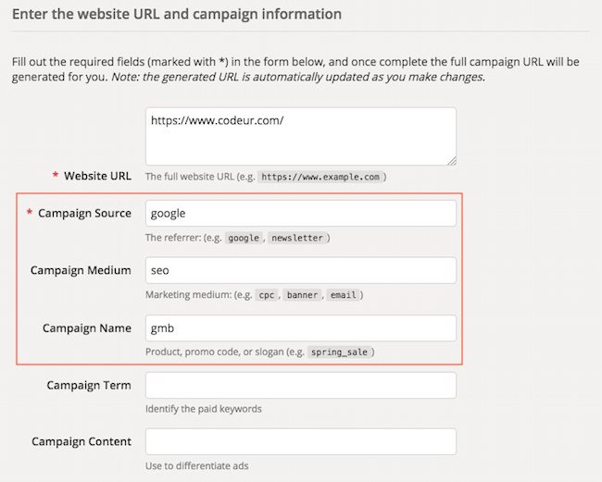Click the Campaign Medium label

[x=81, y=270]
